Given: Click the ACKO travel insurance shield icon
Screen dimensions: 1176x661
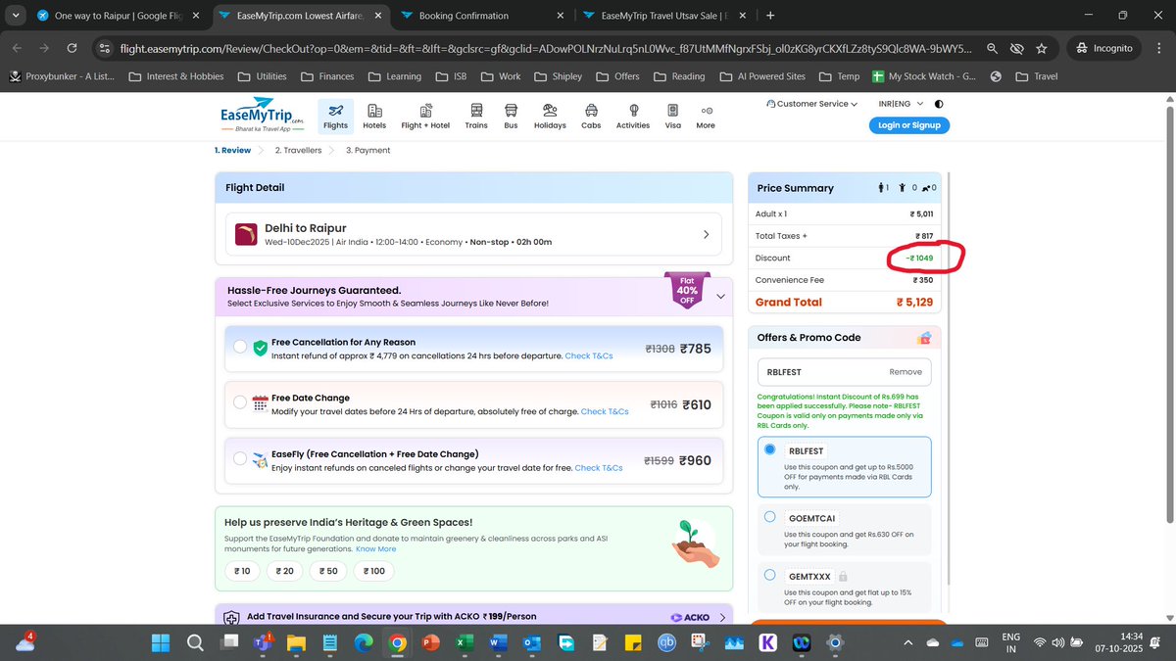Looking at the screenshot, I should [x=231, y=618].
